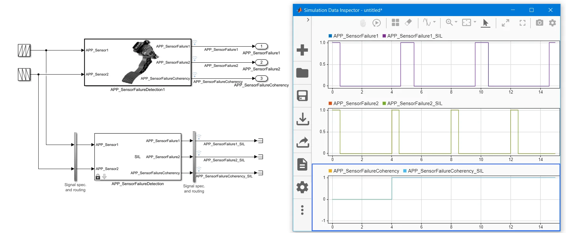This screenshot has width=566, height=233.
Task: Expand the zoom tool dropdown arrow
Action: (456, 22)
